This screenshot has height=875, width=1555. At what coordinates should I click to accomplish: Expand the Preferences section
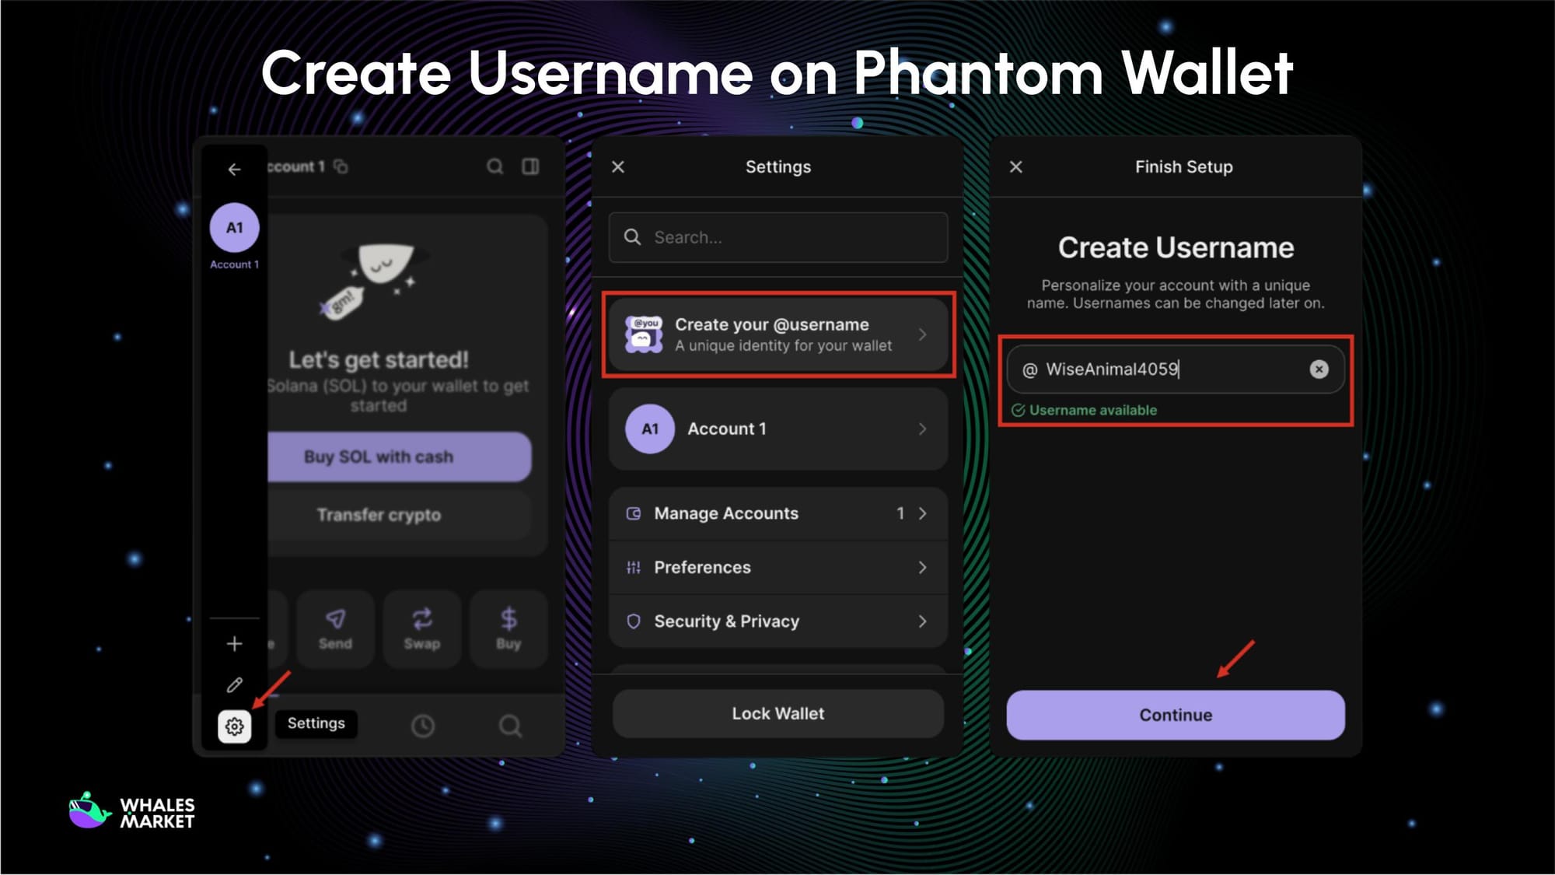click(x=777, y=567)
